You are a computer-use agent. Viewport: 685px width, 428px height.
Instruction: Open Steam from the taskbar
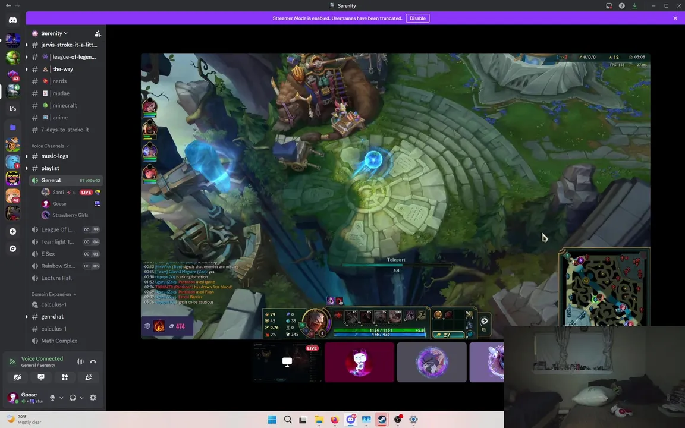pos(382,420)
